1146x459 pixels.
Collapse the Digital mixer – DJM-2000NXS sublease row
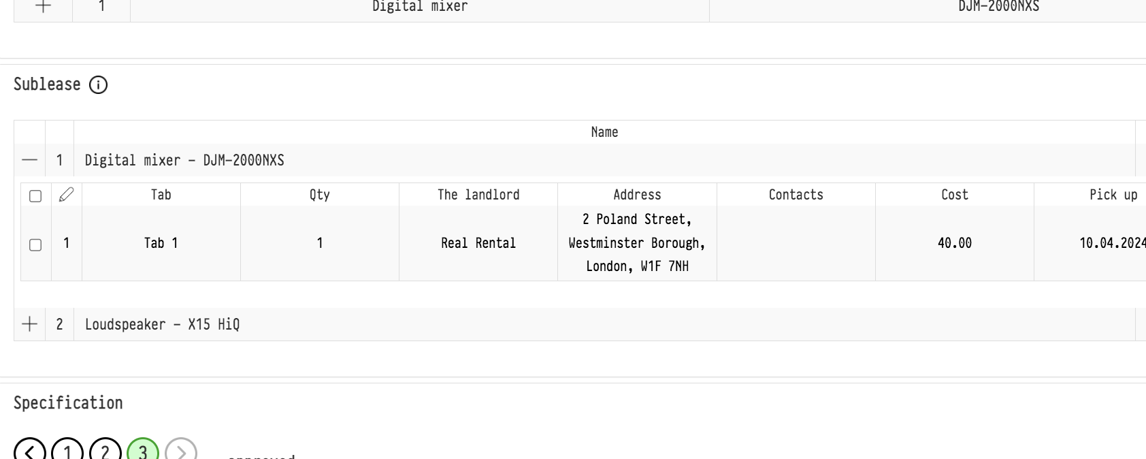[x=29, y=161]
